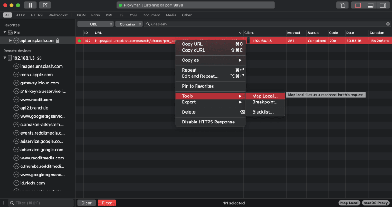Open the multiple windows icon in toolbar
The width and height of the screenshot is (392, 207).
[343, 5]
